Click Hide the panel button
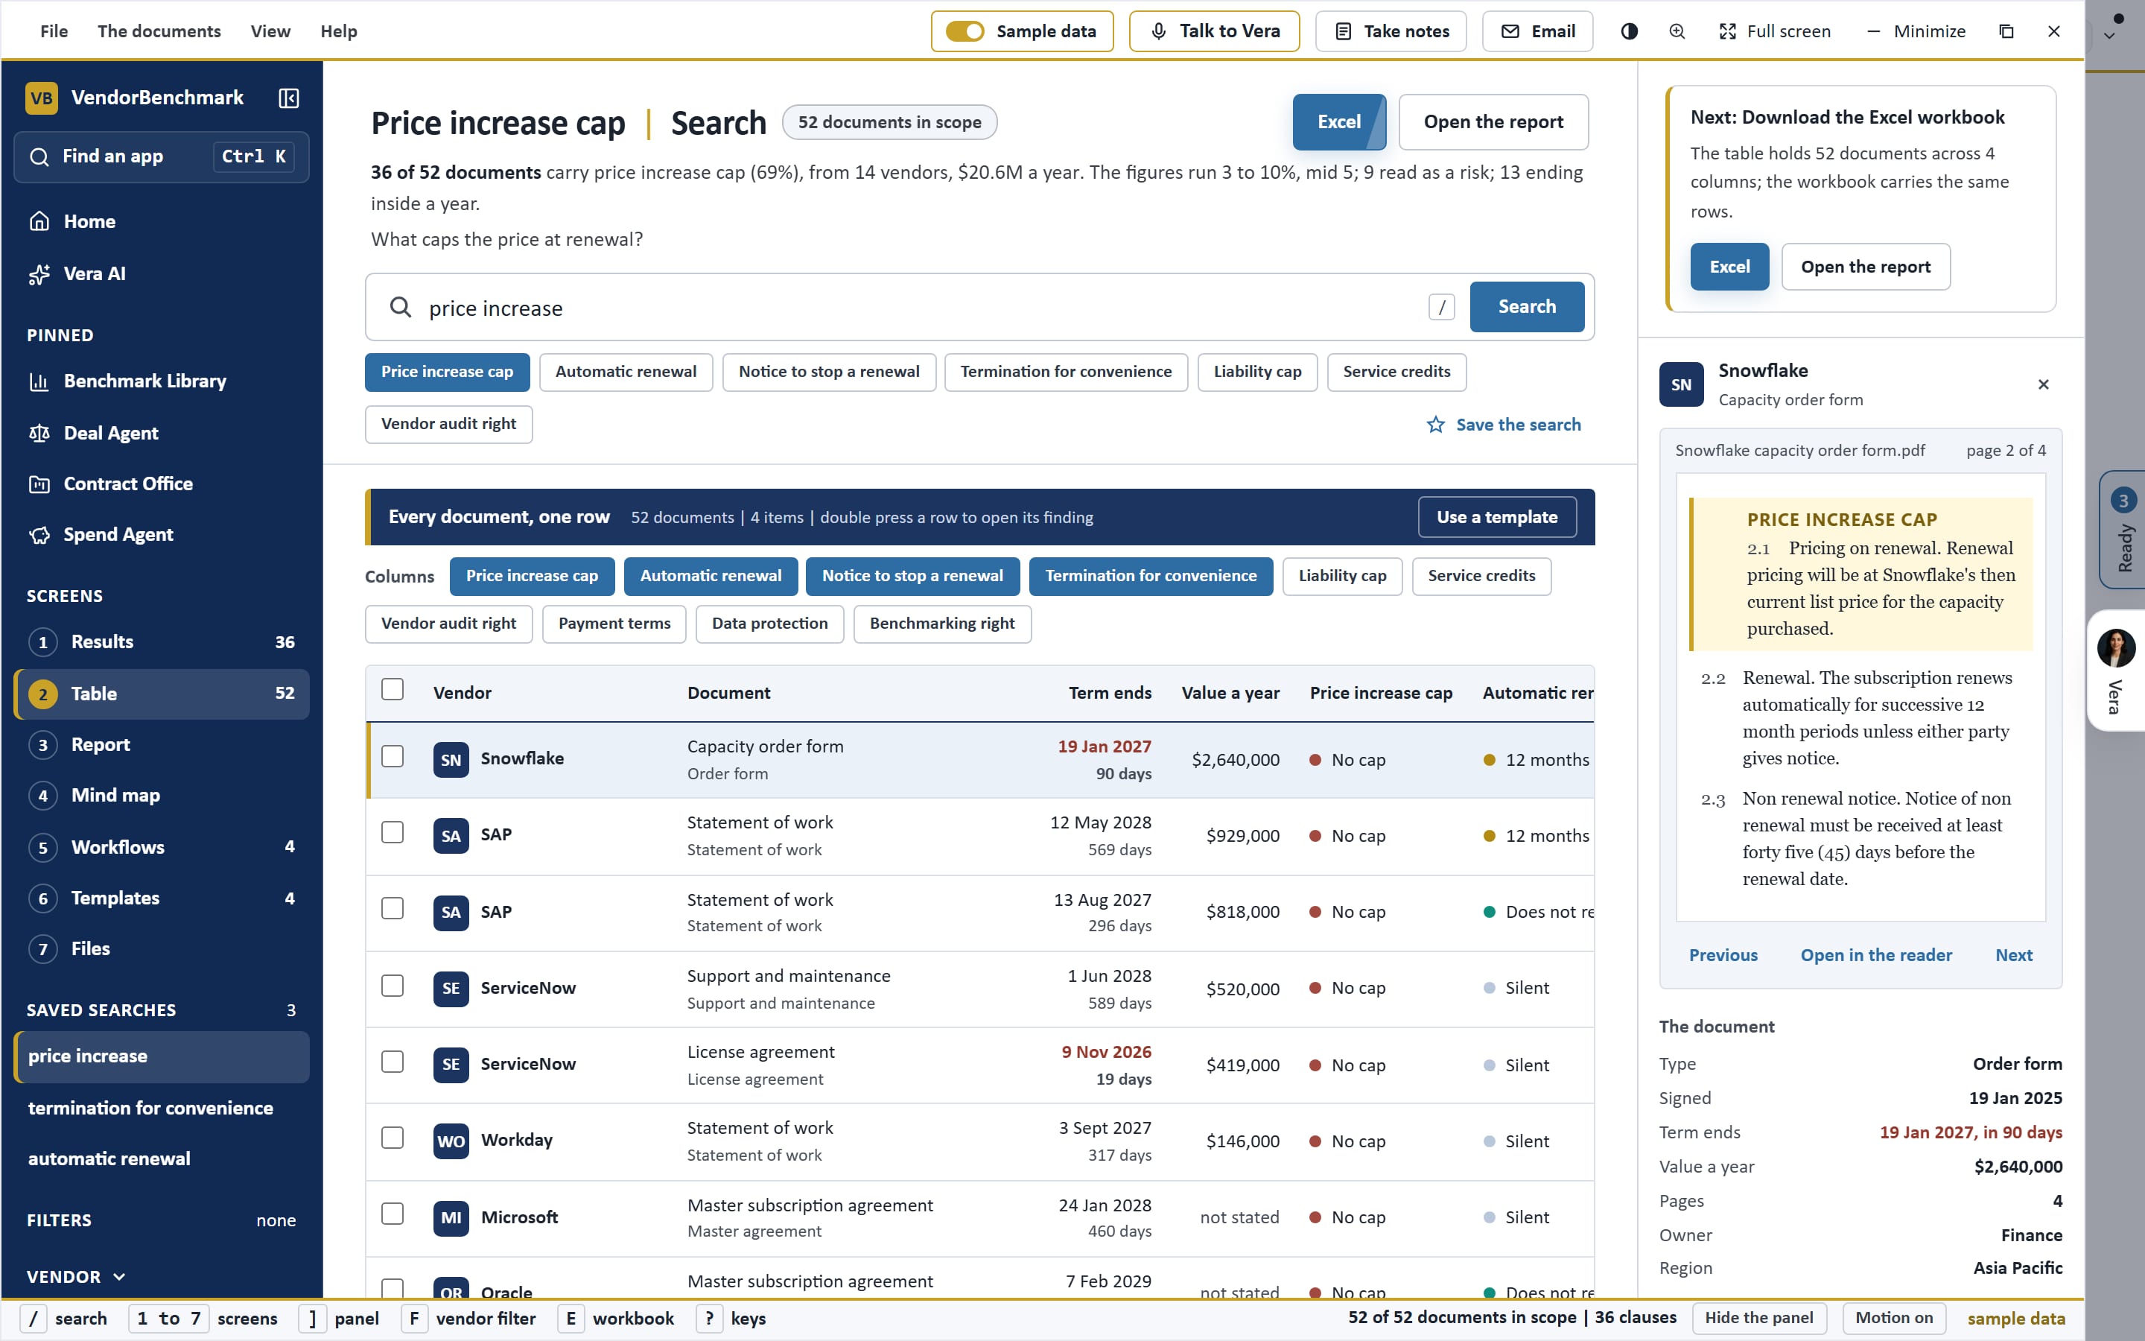Screen dimensions: 2145x1341 [x=1758, y=1318]
